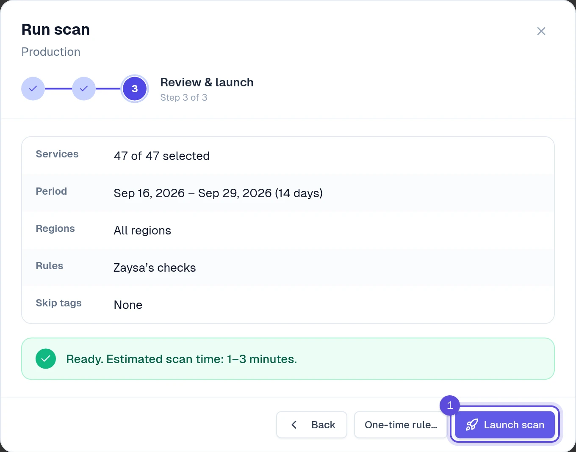Go to completed step two circle
This screenshot has width=576, height=452.
[x=84, y=89]
